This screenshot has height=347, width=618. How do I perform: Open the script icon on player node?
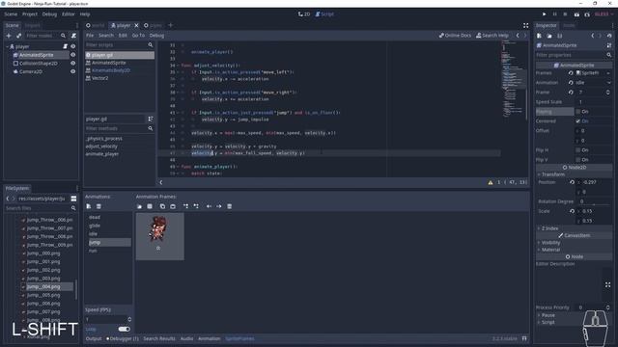[x=66, y=46]
